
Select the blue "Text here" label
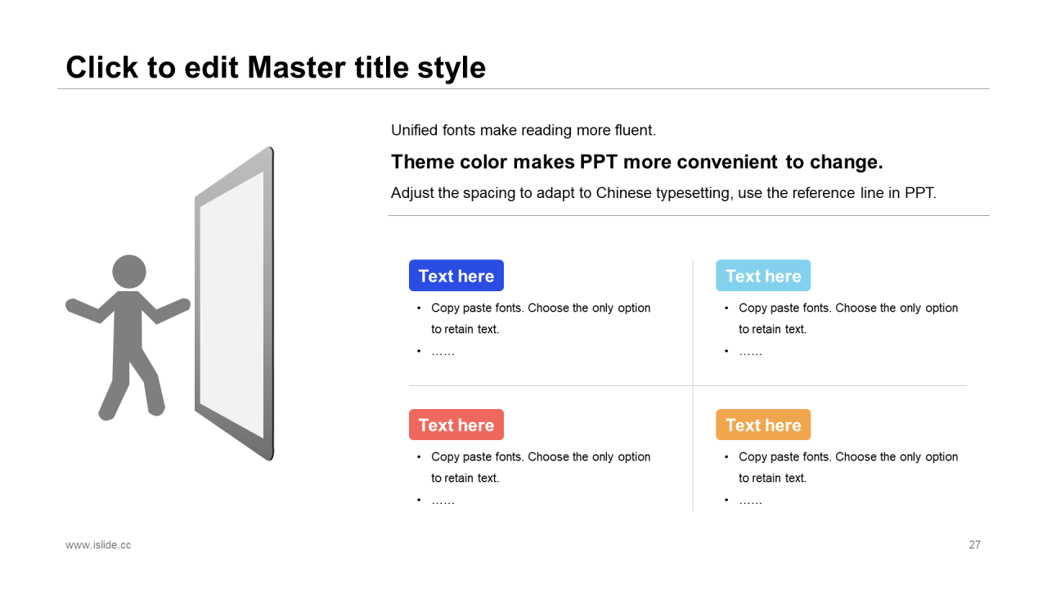click(x=456, y=276)
